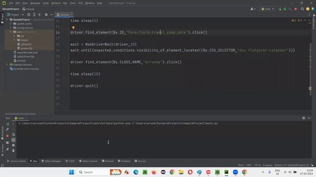Image resolution: width=316 pixels, height=177 pixels.
Task: Open Version Control tool window
Action: click(16, 161)
